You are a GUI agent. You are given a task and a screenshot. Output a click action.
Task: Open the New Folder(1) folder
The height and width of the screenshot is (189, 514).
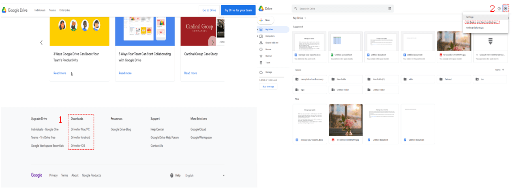[x=381, y=79]
